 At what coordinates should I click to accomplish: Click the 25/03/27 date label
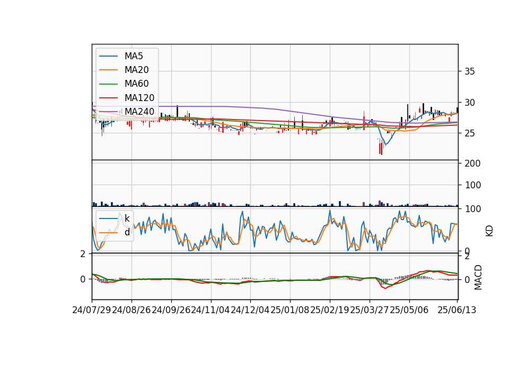tap(370, 311)
